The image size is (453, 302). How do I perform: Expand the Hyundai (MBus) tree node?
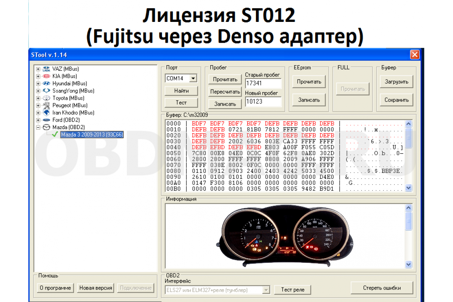(x=38, y=83)
